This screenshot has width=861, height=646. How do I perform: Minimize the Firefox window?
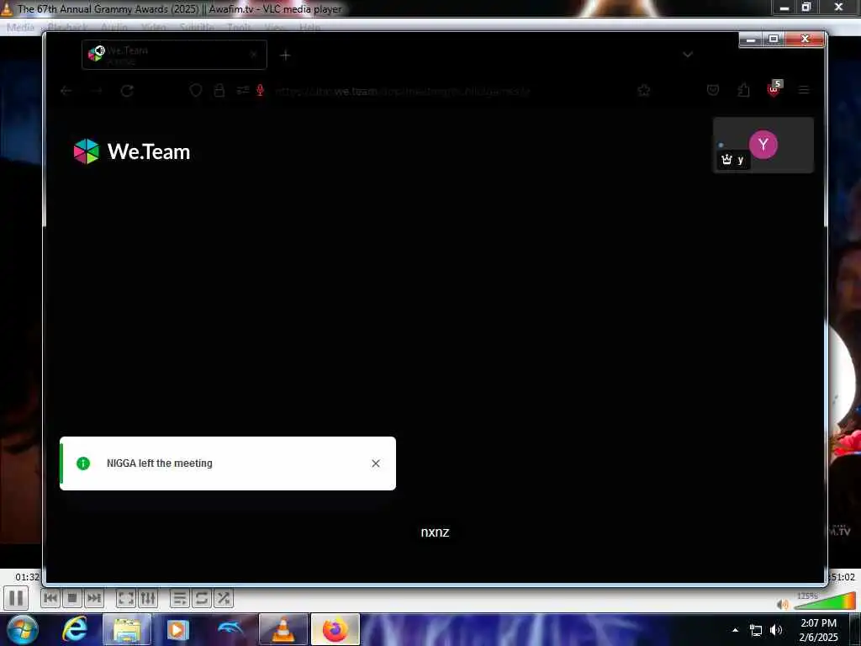[x=751, y=40]
